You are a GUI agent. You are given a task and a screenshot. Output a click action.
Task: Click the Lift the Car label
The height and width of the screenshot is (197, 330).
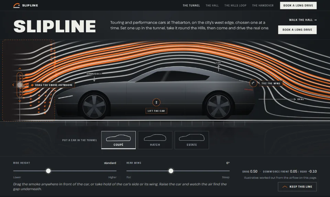click(x=156, y=111)
